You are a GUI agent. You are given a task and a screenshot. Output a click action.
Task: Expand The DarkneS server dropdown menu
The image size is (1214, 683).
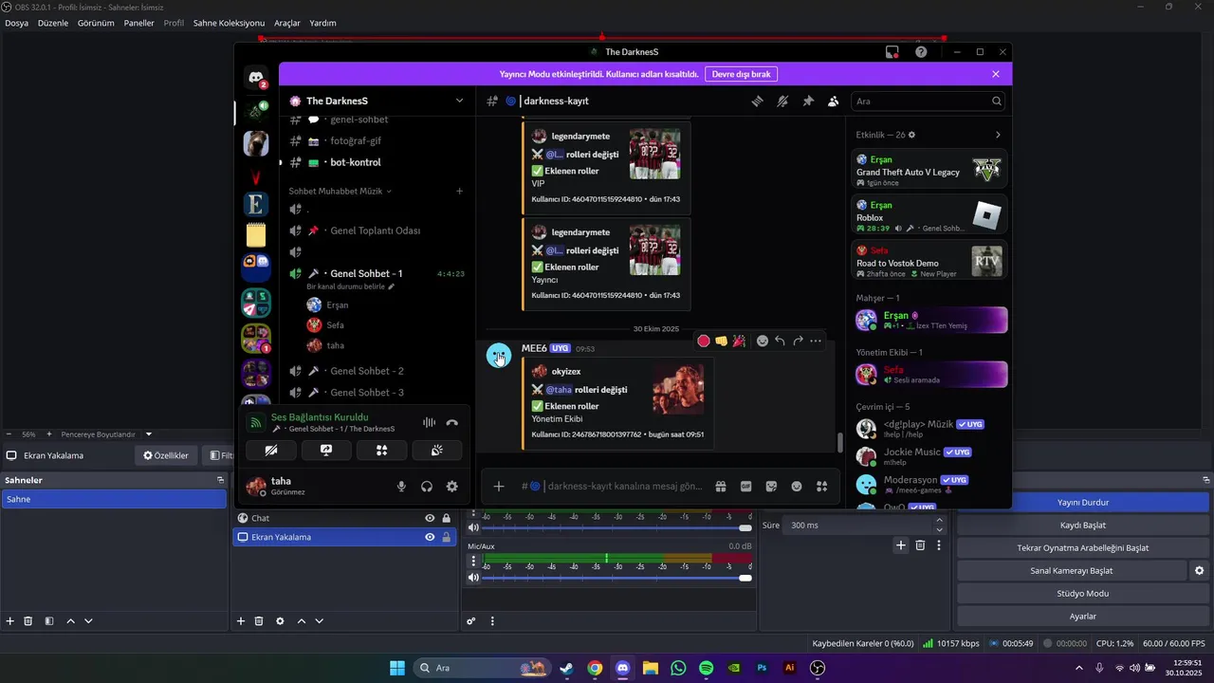[460, 101]
